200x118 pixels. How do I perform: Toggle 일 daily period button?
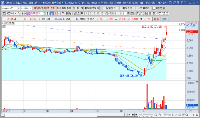tap(52, 13)
